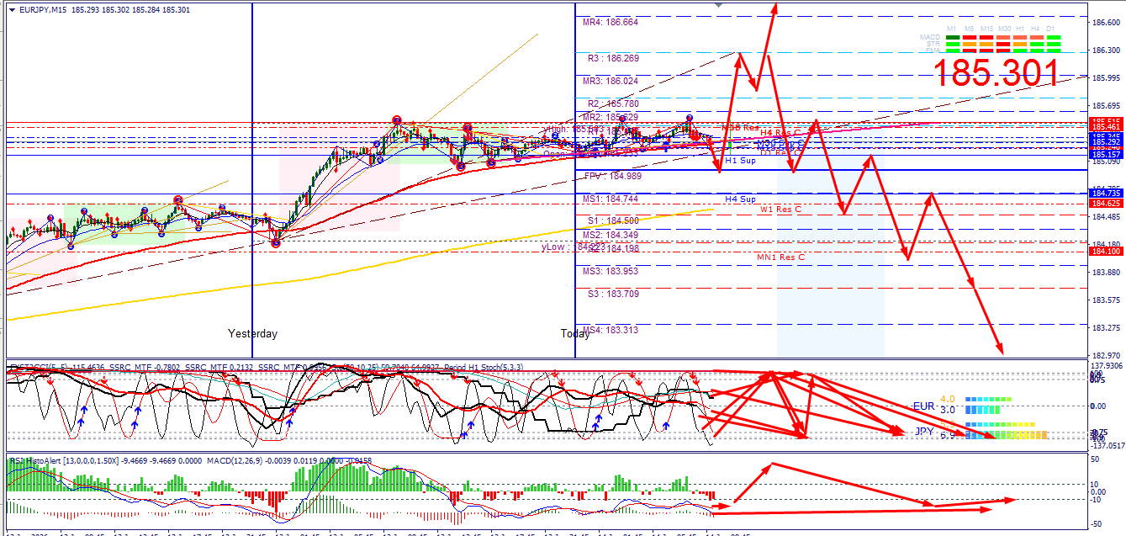Screen dimensions: 1126x536
Task: Click the MS4: 183.313 label
Action: 611,330
